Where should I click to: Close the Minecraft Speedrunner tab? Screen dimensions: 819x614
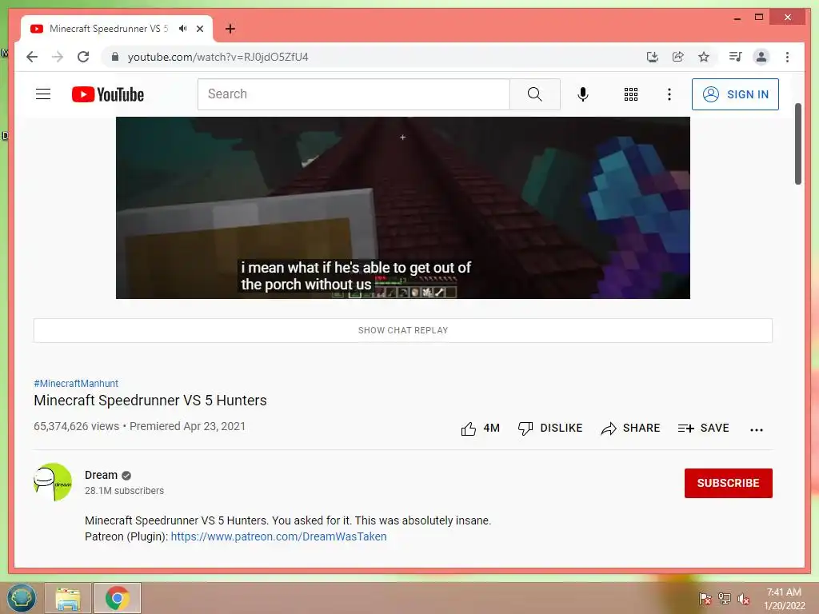click(x=199, y=29)
